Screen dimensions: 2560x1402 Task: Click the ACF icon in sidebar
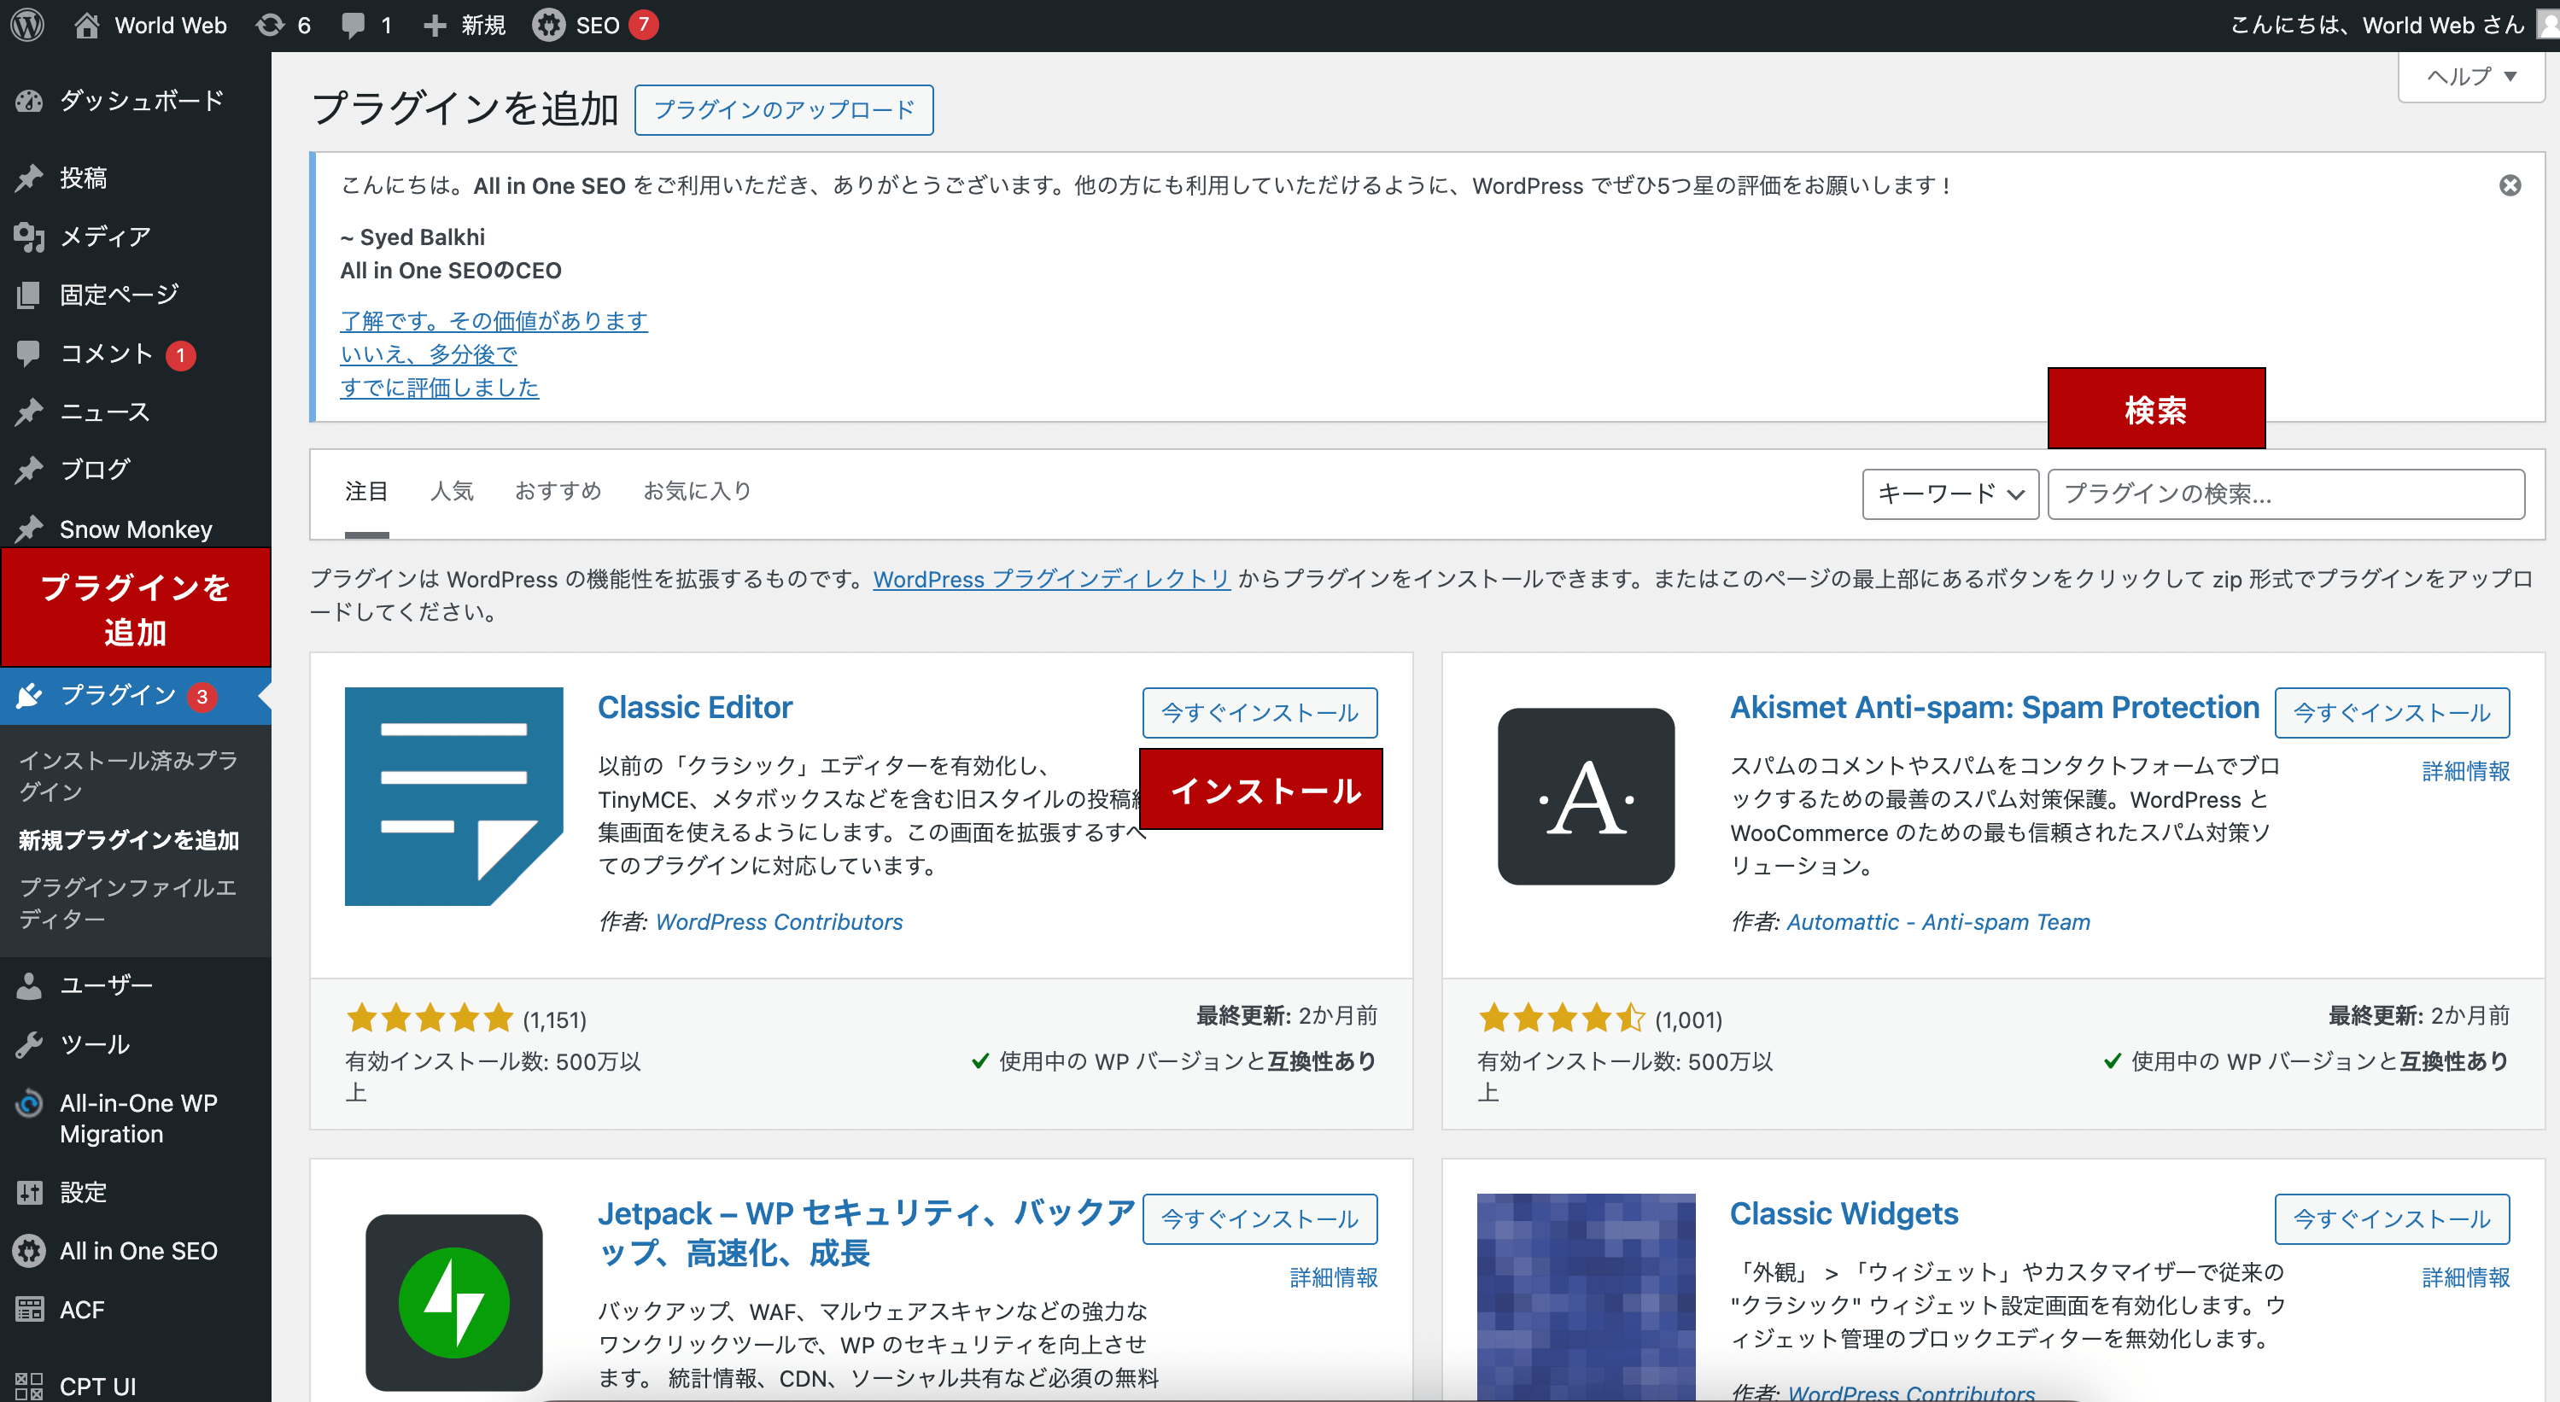[29, 1310]
